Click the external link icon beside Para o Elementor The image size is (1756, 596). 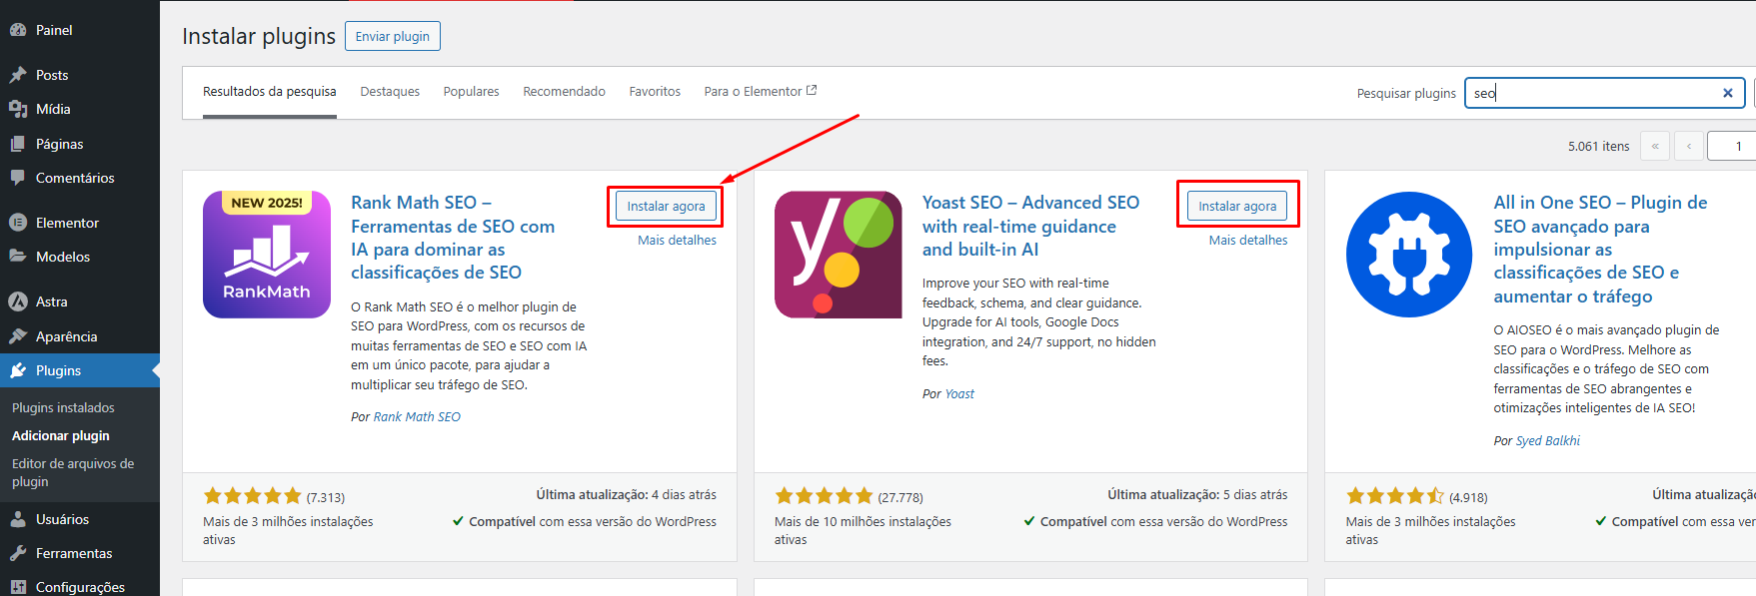pos(812,90)
